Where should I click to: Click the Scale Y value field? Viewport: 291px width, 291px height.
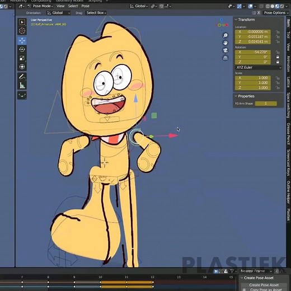point(253,83)
